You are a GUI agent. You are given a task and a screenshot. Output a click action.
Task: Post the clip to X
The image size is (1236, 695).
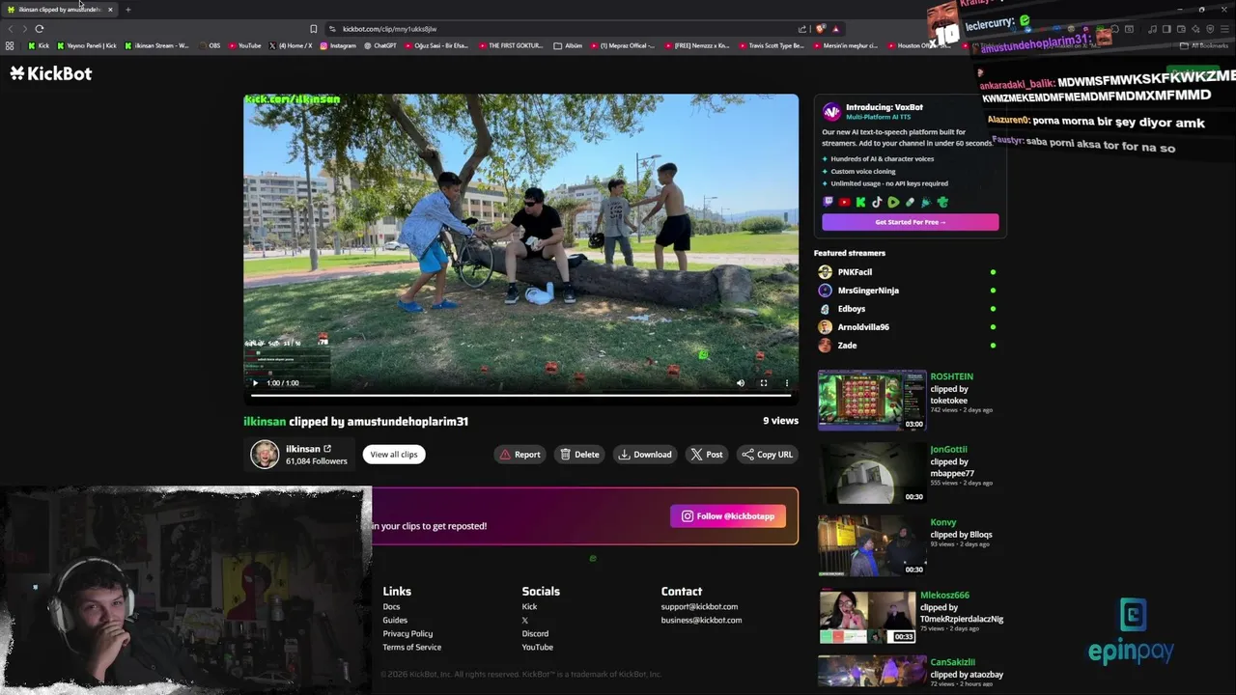[707, 455]
